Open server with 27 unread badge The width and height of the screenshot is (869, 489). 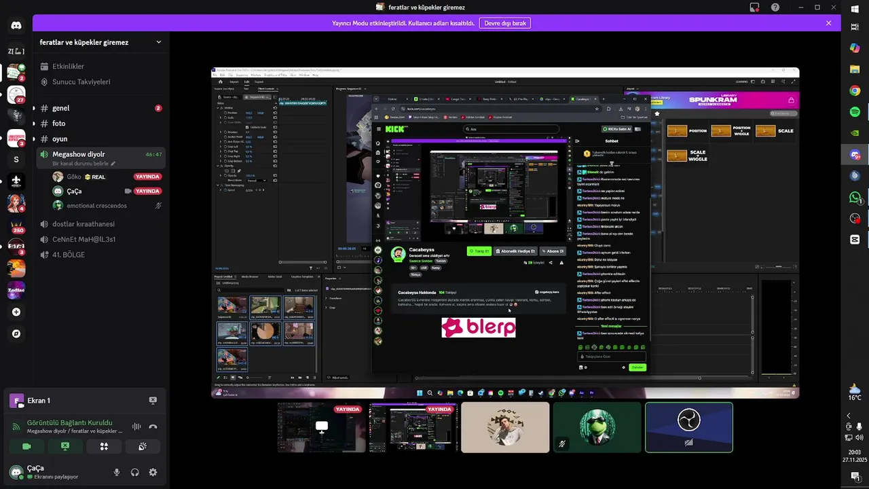pos(16,94)
